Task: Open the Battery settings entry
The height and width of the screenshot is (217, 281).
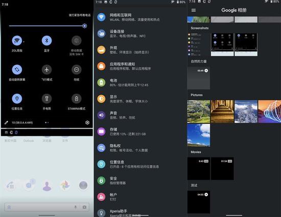Action: (x=140, y=83)
